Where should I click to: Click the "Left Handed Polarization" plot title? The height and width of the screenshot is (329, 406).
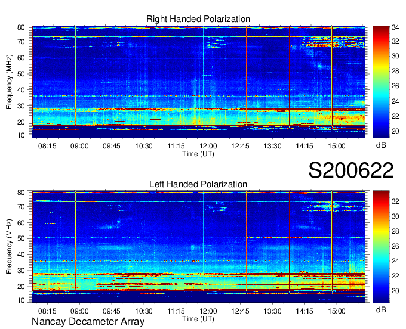[198, 184]
